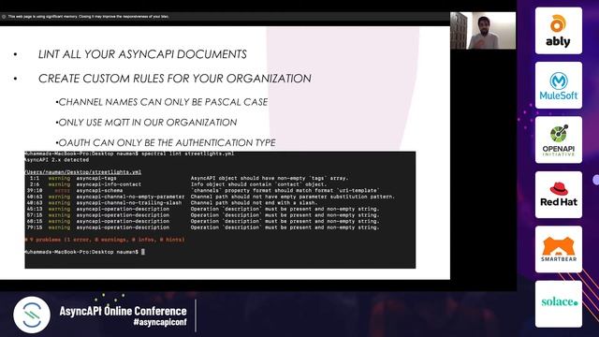
Task: Click the asyncapi-channel-no-trailing-slash rule name
Action: pos(129,202)
